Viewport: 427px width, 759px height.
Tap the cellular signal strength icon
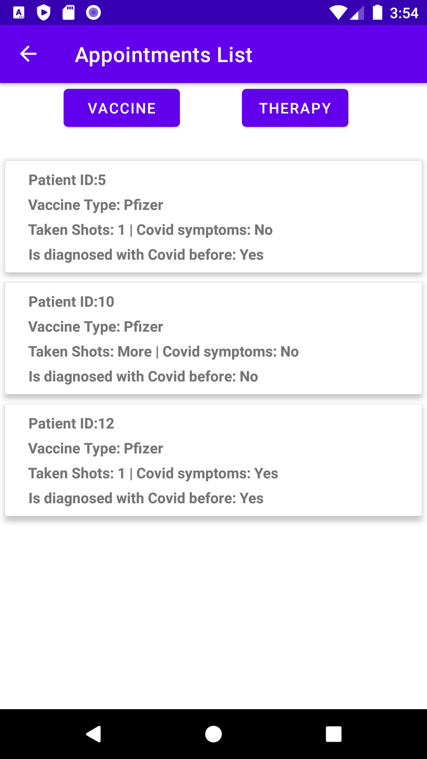(x=357, y=13)
